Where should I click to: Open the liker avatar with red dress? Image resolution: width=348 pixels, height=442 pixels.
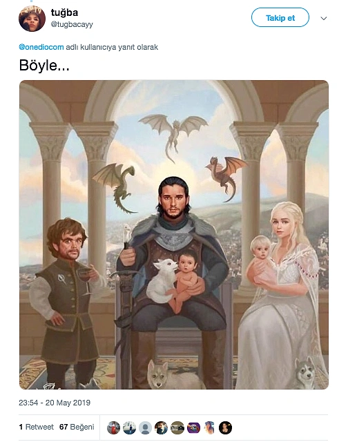pos(113,427)
